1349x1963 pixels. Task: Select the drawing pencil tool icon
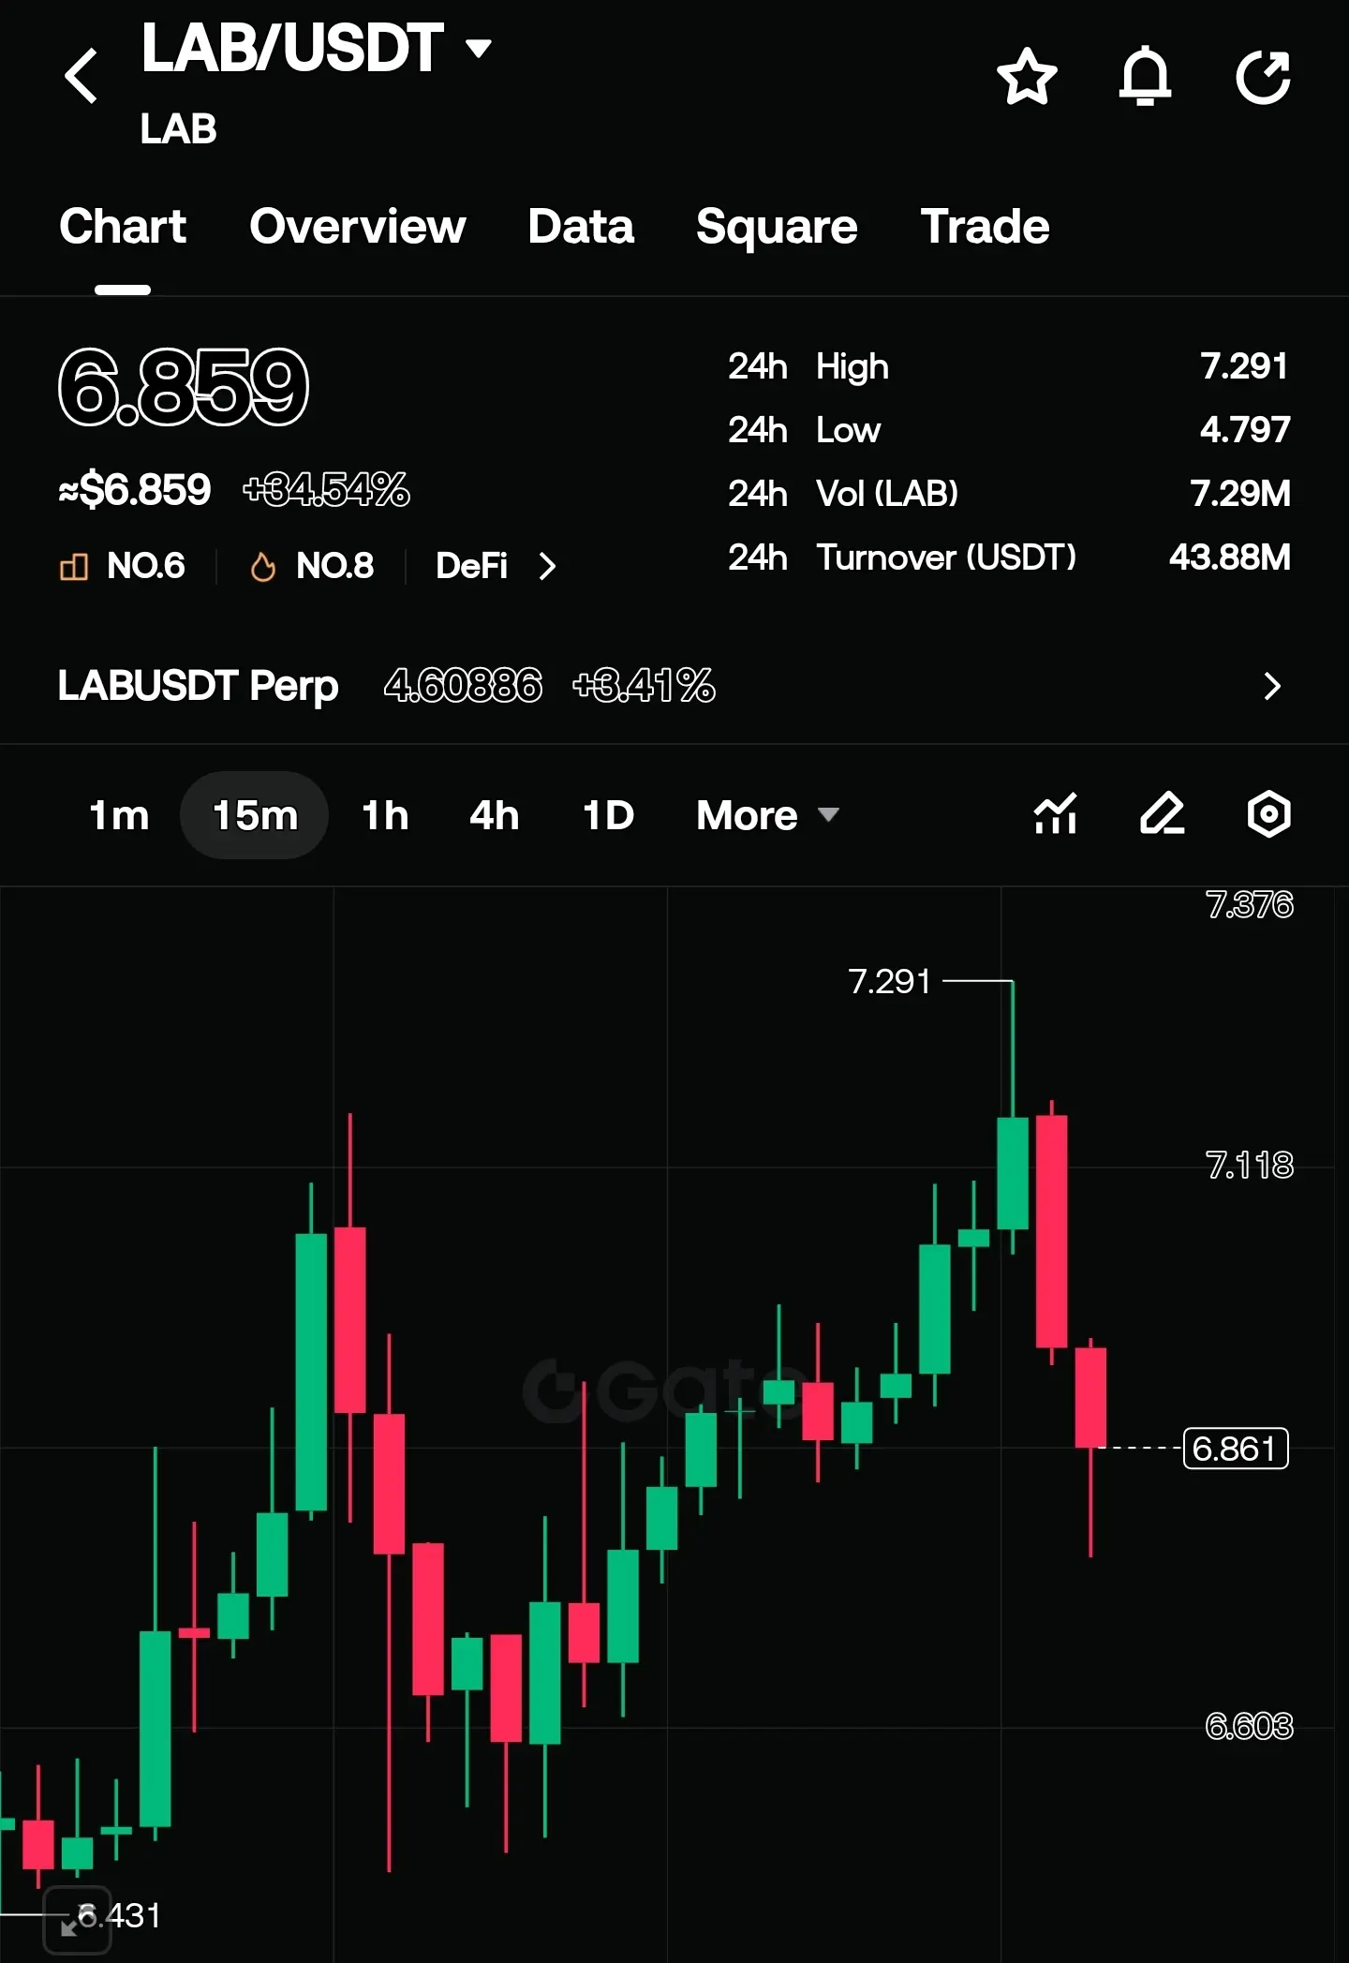(1163, 813)
